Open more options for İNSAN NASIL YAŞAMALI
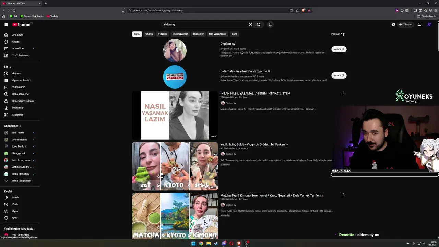The height and width of the screenshot is (247, 439). click(x=343, y=93)
